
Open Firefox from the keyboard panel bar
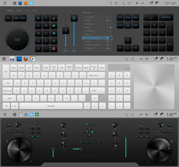[x=26, y=59]
